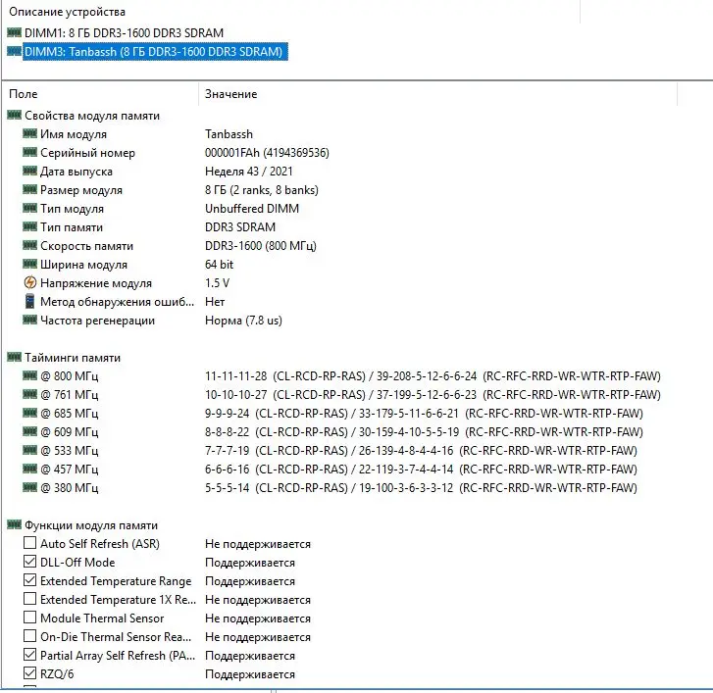This screenshot has width=713, height=693.
Task: Toggle the DLL-Off Mode checkbox
Action: [x=30, y=562]
